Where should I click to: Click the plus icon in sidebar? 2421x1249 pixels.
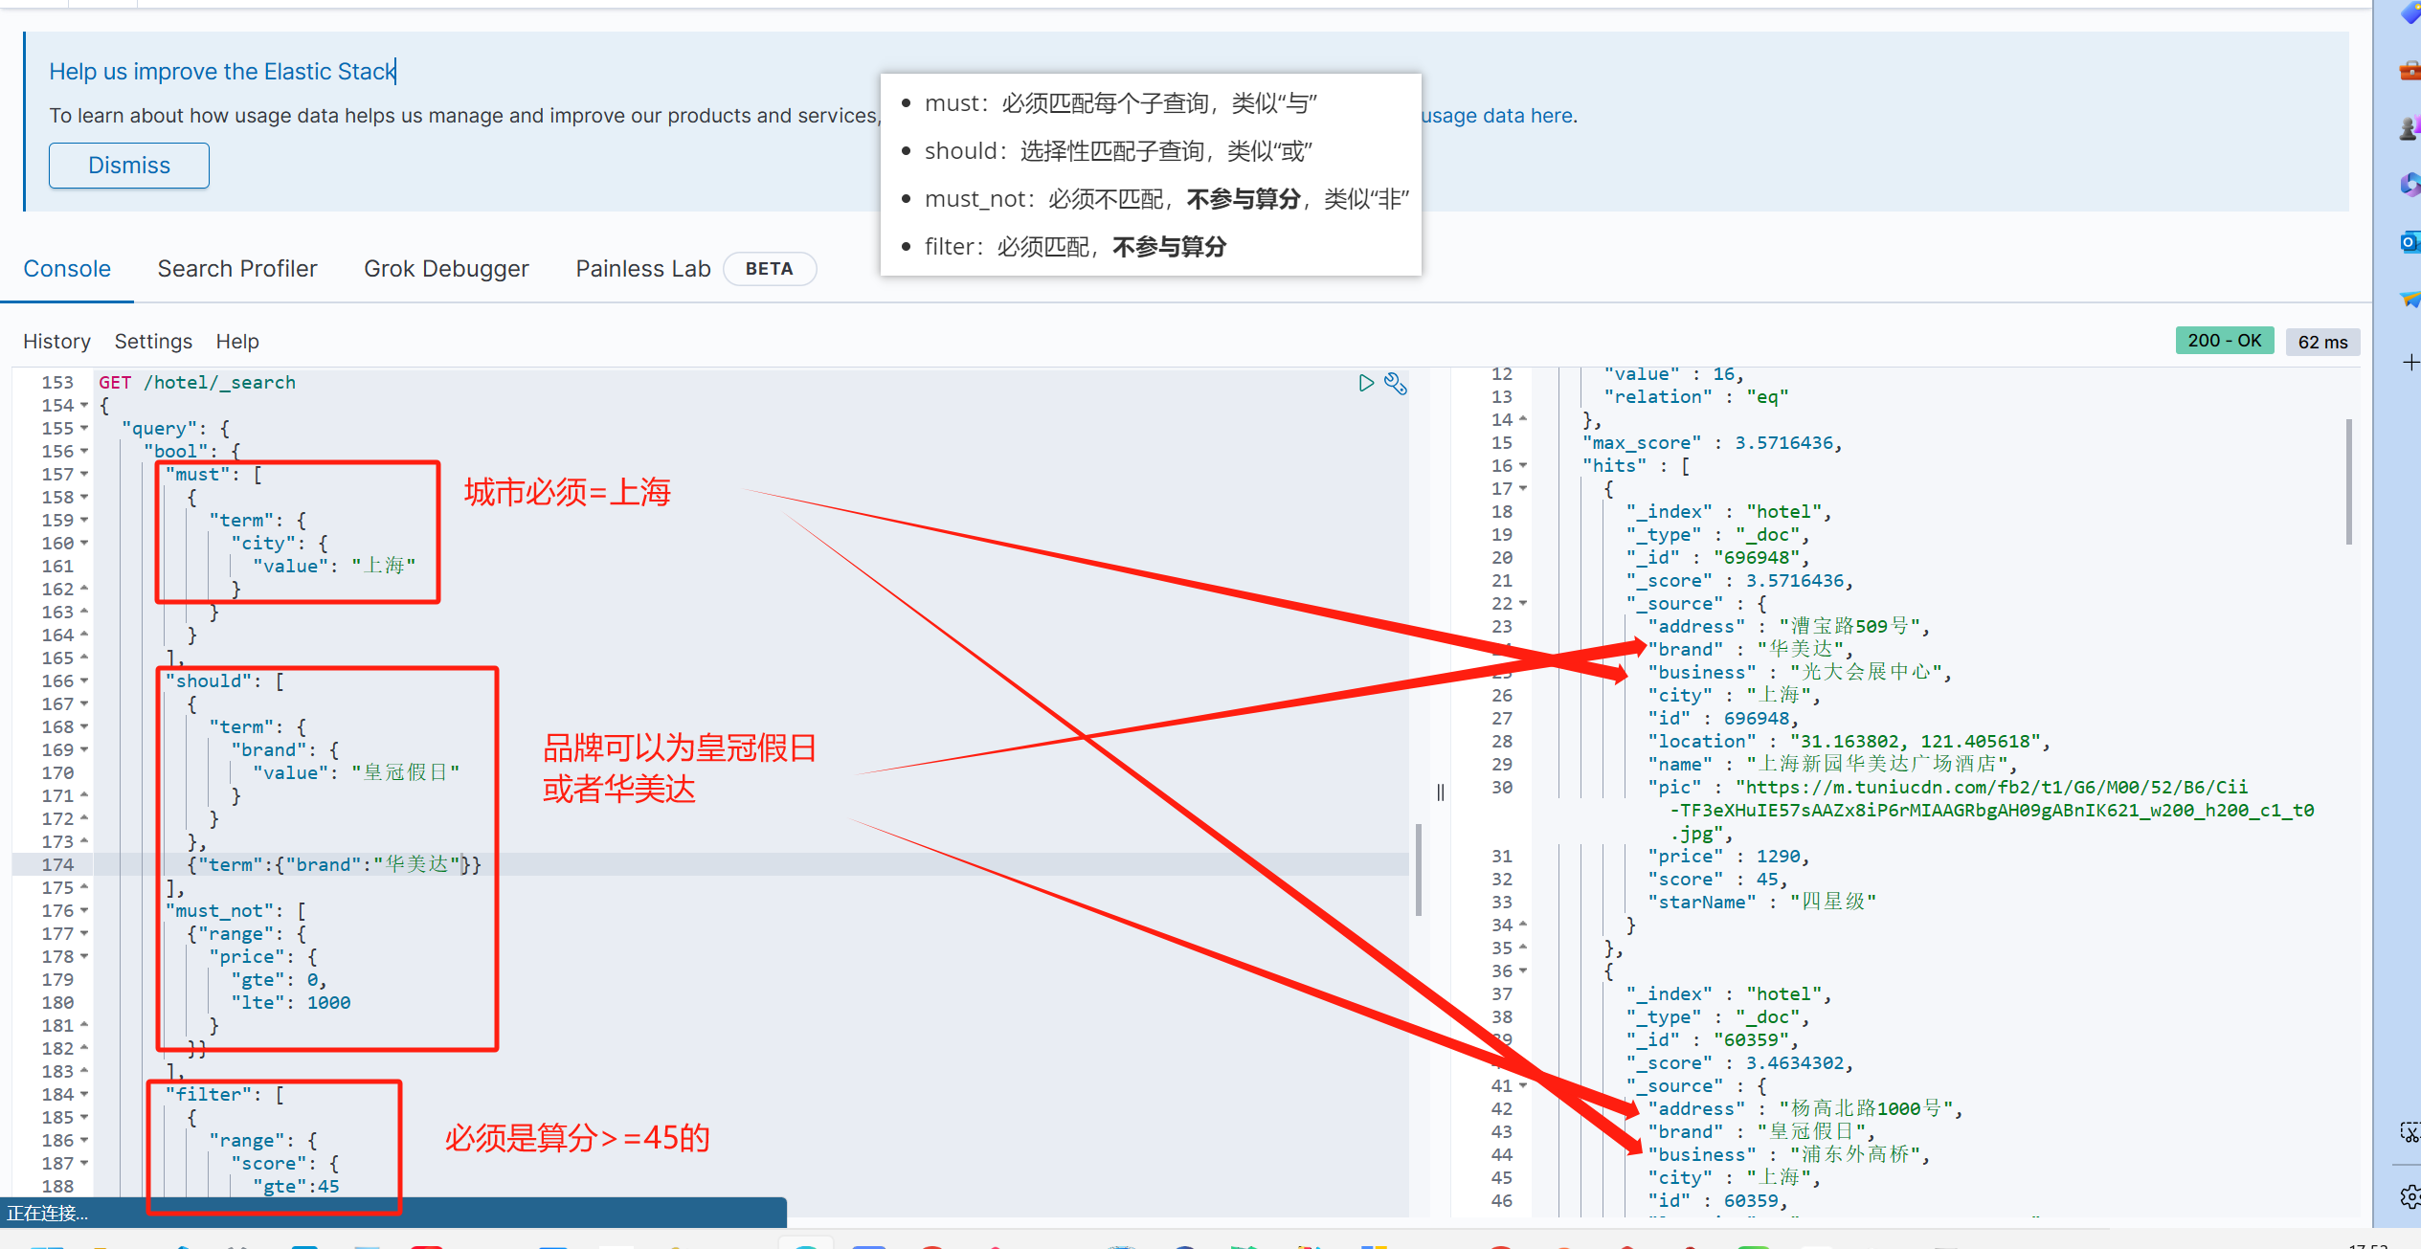2410,363
